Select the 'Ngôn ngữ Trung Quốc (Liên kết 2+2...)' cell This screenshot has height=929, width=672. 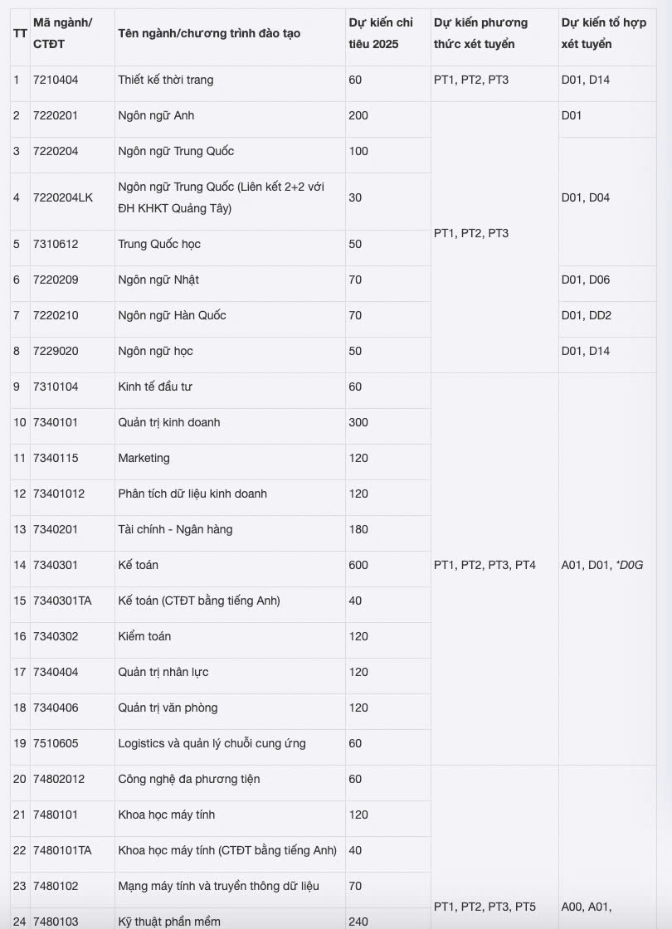coord(222,197)
